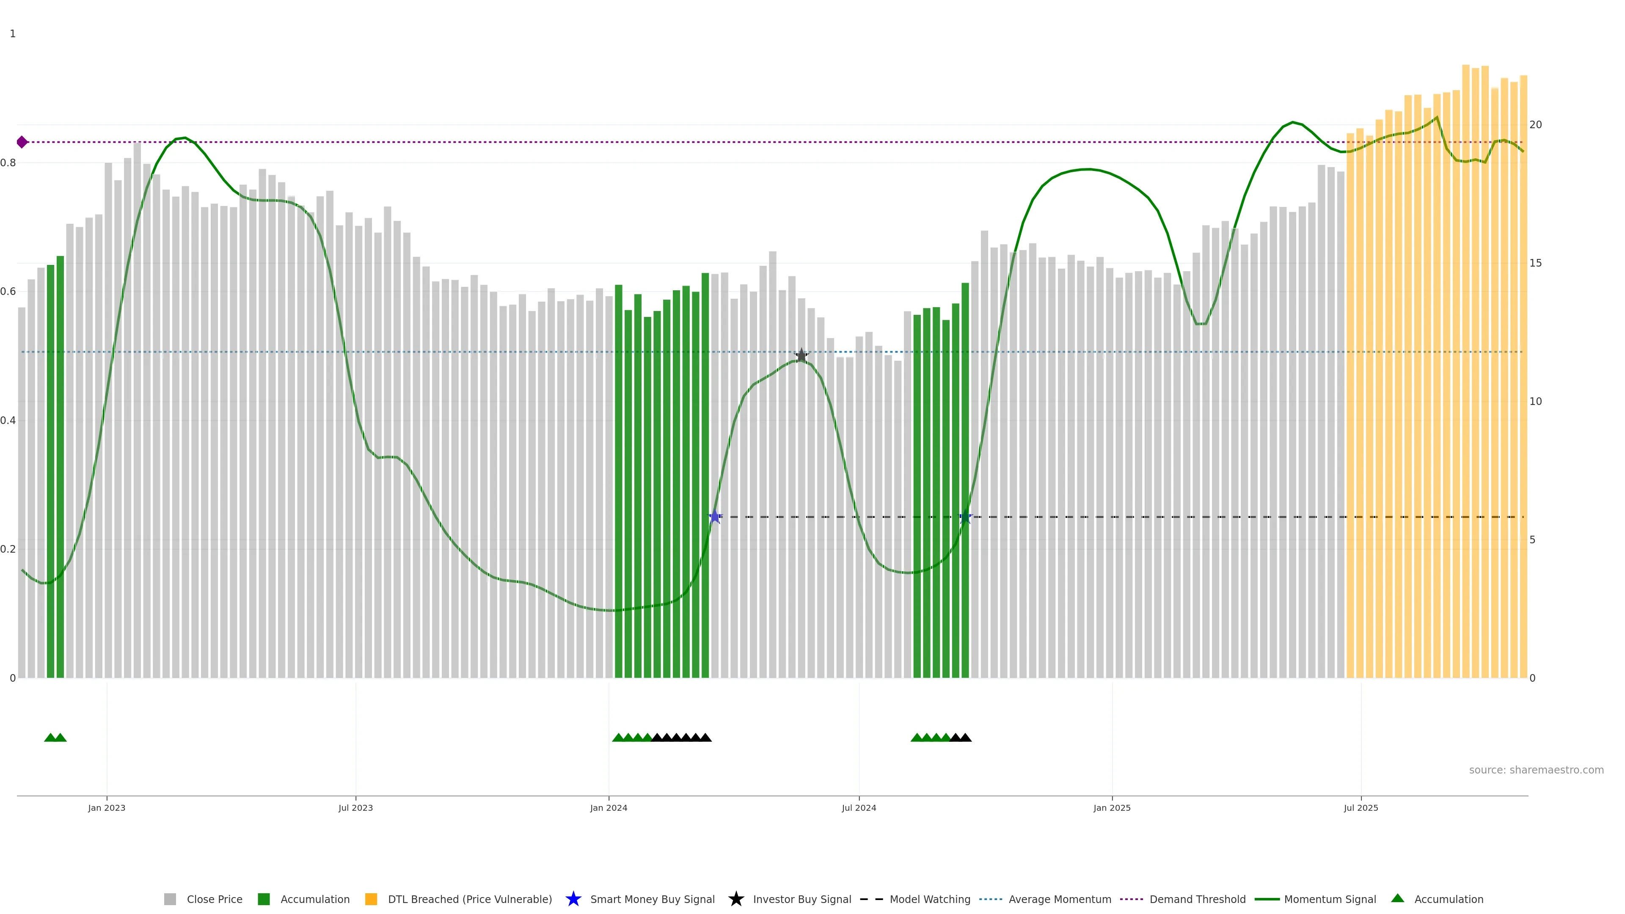
Task: Click the green Accumulation triangle legend icon
Action: pos(1397,898)
